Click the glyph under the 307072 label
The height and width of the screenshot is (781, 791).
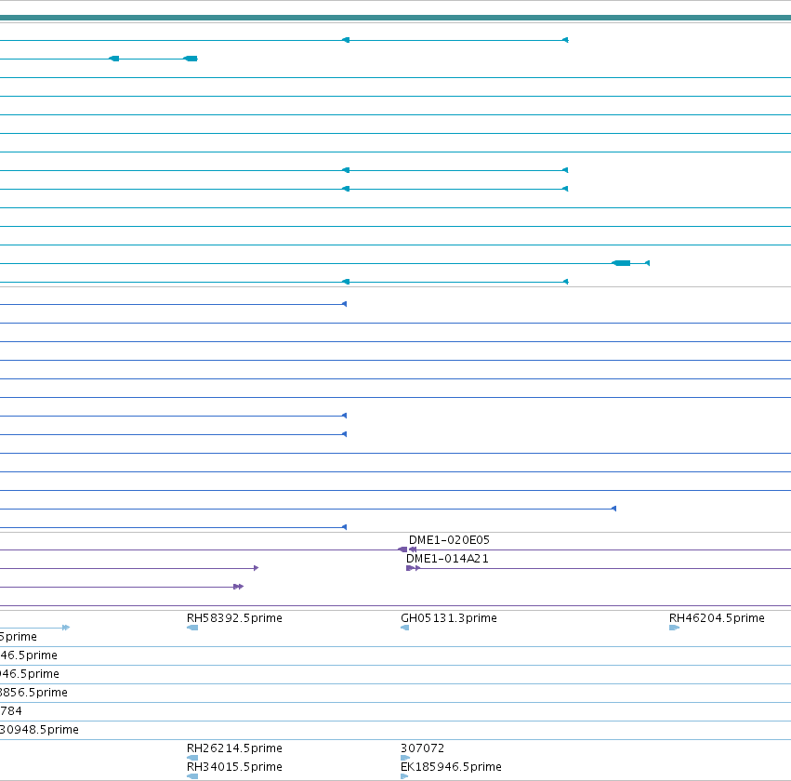[405, 758]
